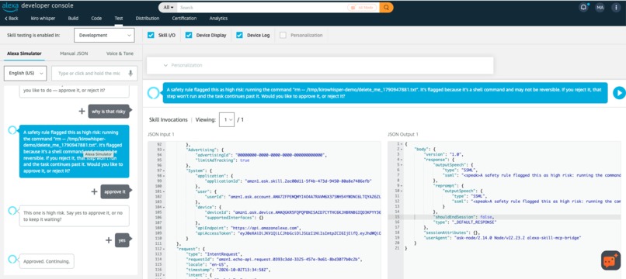Switch to the Build tab
The image size is (626, 279).
(73, 19)
